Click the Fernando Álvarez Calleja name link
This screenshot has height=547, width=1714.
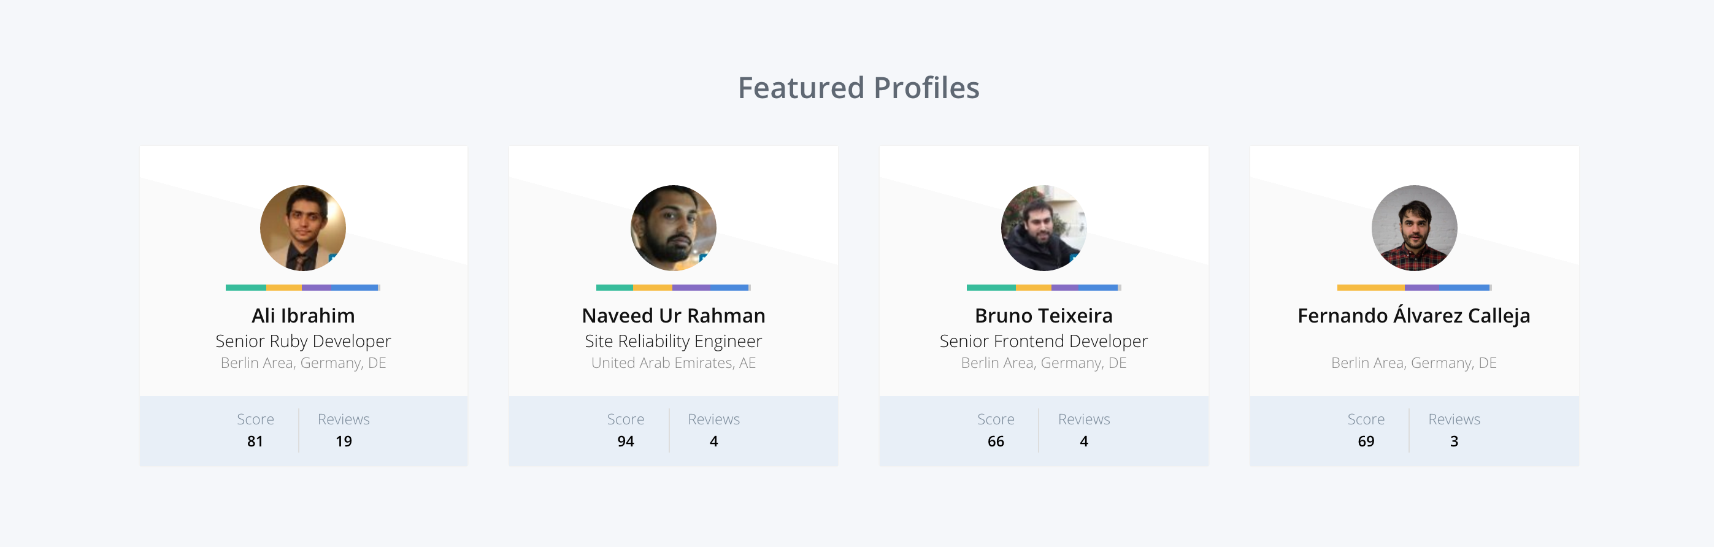pos(1413,315)
